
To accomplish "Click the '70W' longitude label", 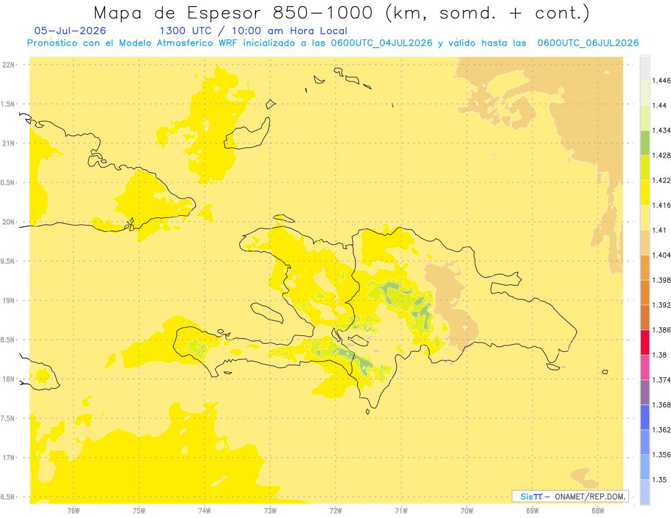I will pyautogui.click(x=467, y=510).
